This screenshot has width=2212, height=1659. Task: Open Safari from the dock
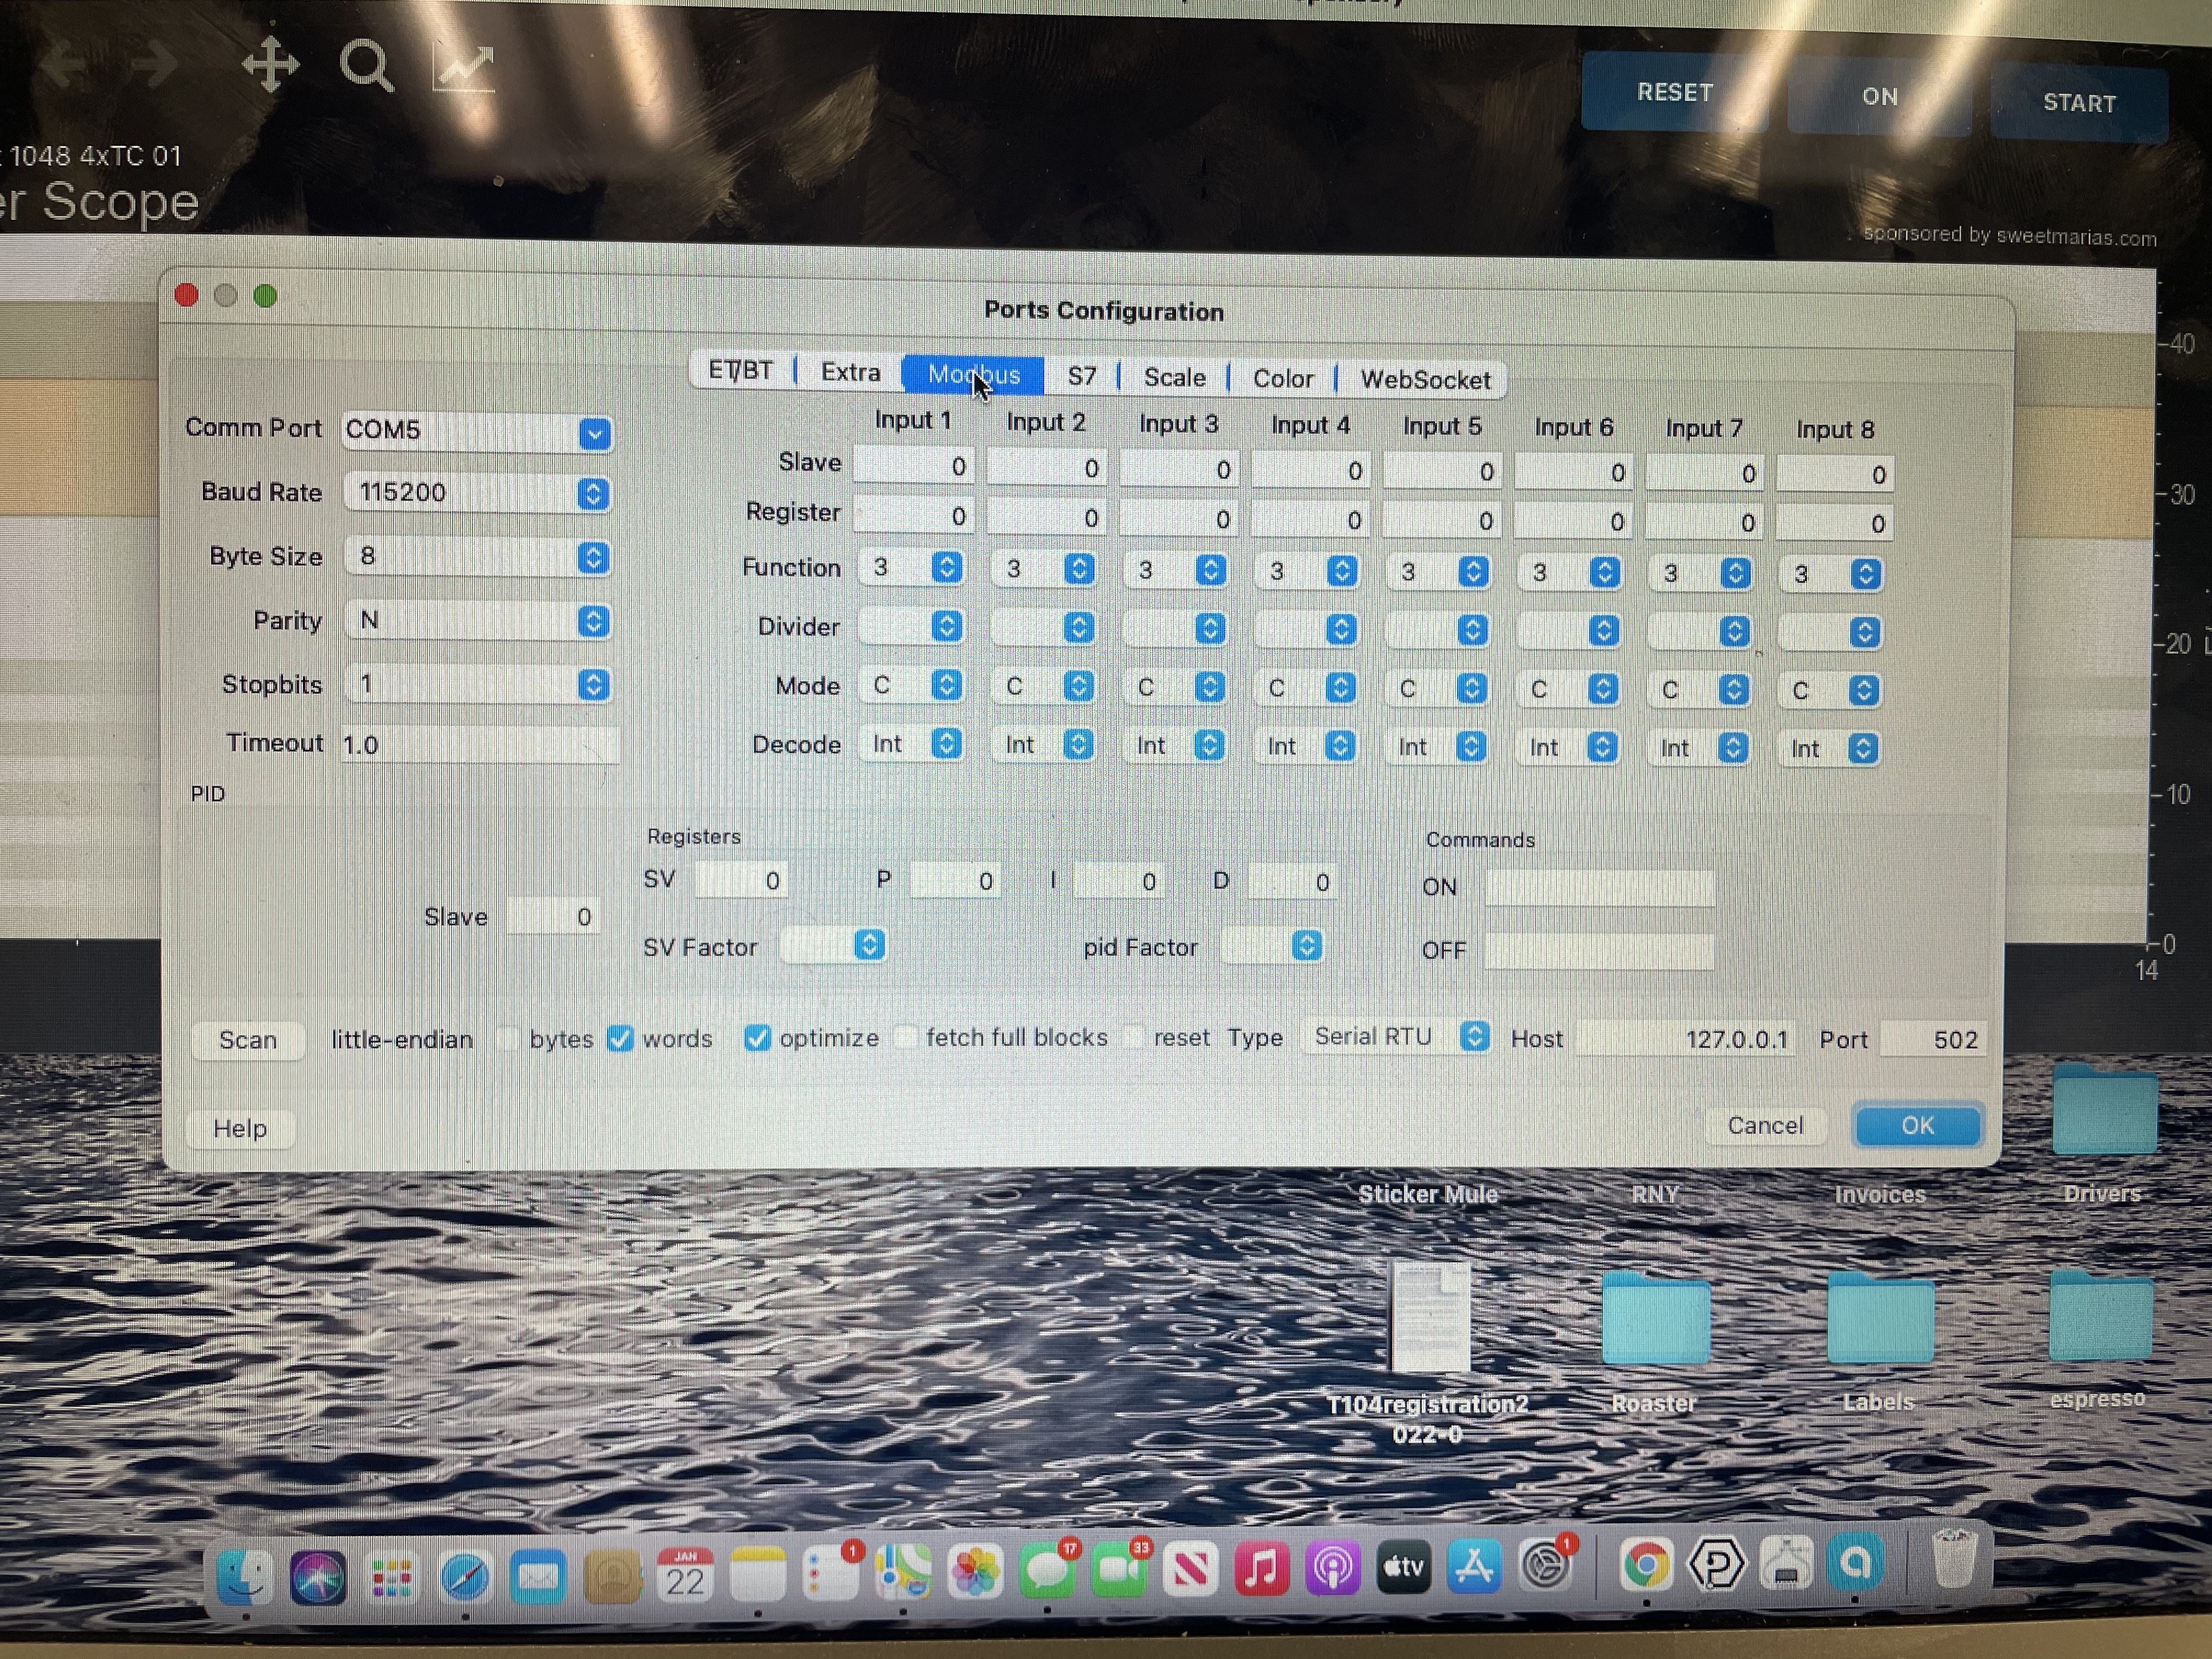coord(465,1577)
